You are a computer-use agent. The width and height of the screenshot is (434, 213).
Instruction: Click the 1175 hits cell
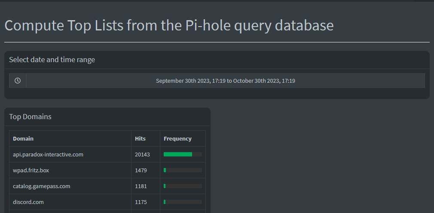click(x=141, y=202)
